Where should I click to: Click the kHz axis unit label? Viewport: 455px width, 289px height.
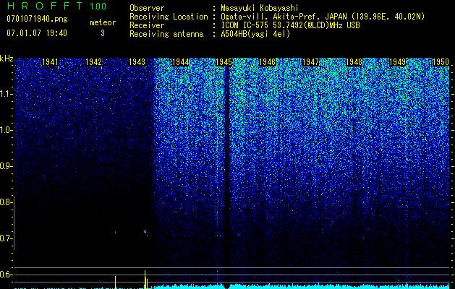click(7, 59)
